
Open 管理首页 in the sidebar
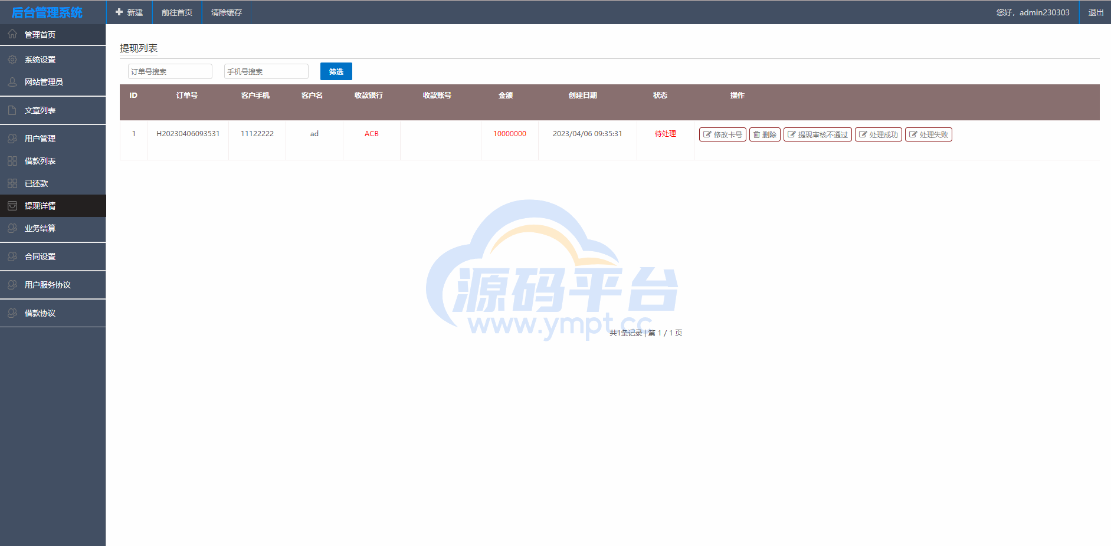(x=53, y=34)
